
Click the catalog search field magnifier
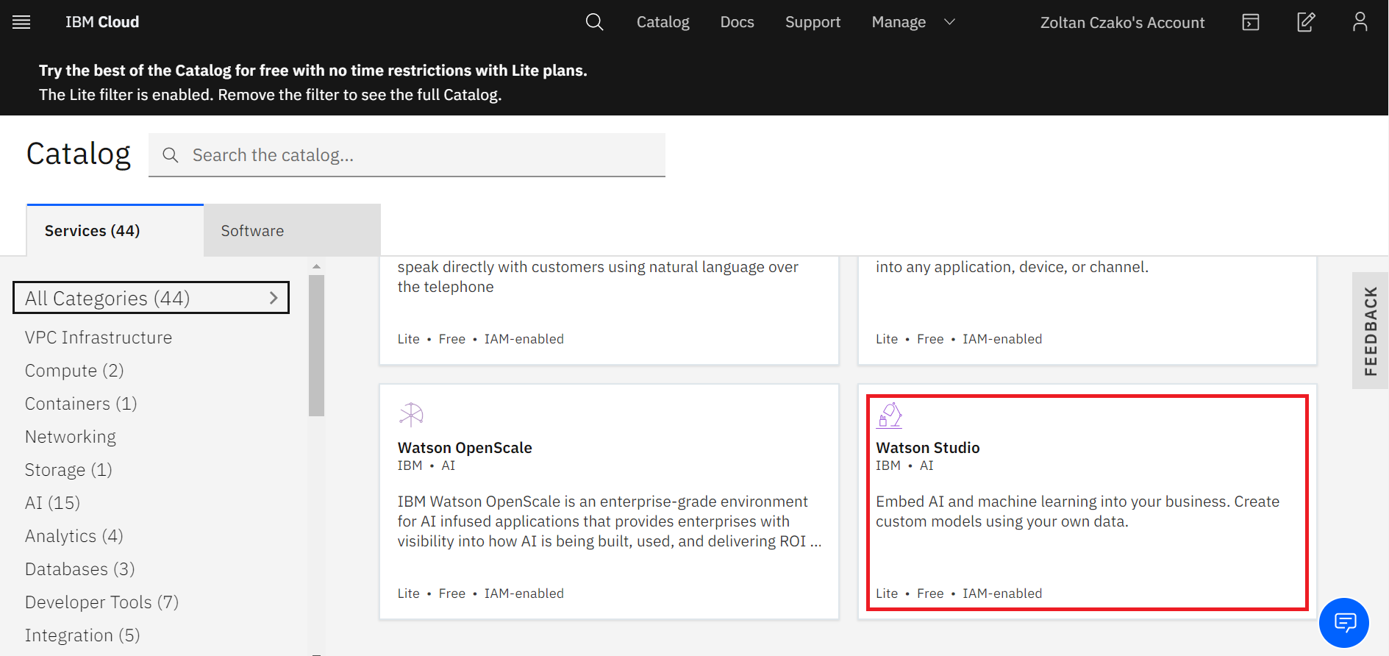pos(171,155)
